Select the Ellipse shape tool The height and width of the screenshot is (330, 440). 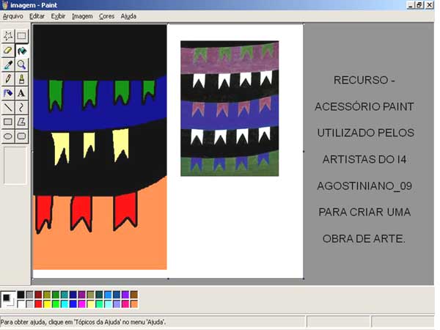[x=8, y=136]
